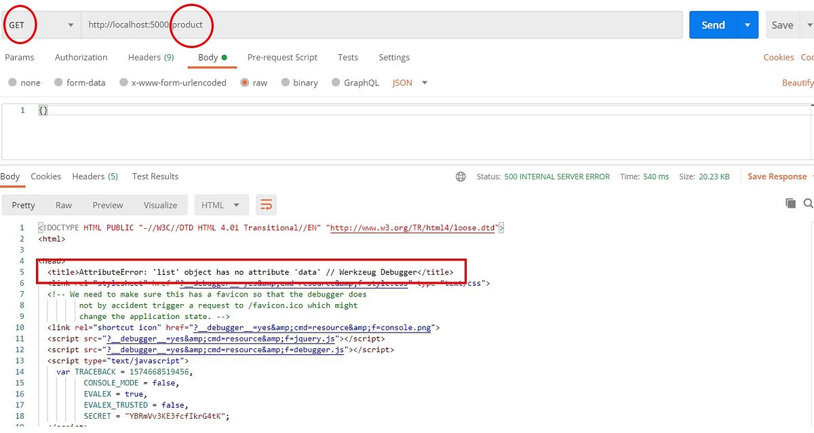Switch to the Tests tab

click(x=348, y=58)
